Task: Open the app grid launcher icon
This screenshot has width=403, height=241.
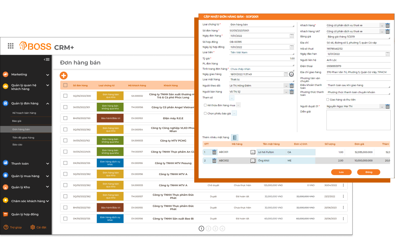Action: [11, 46]
